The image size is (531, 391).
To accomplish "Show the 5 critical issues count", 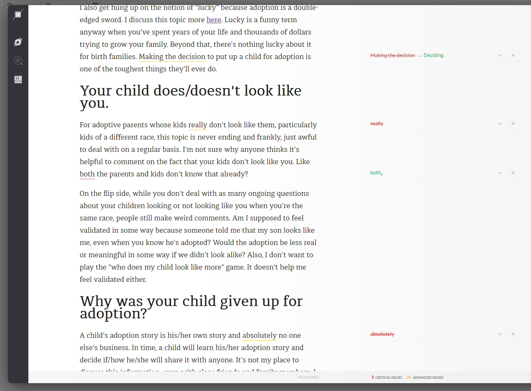I will (387, 377).
